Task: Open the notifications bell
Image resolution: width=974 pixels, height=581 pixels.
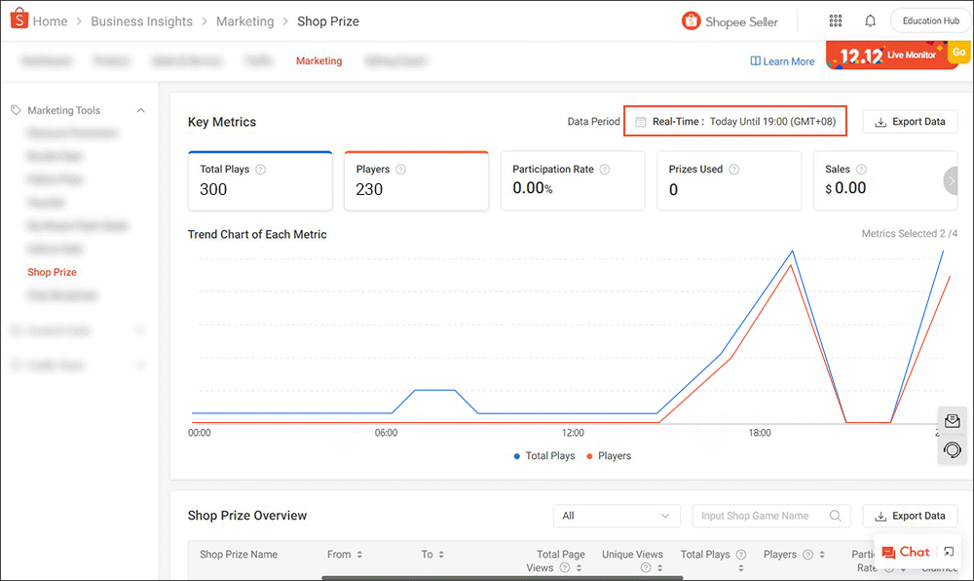Action: [870, 21]
